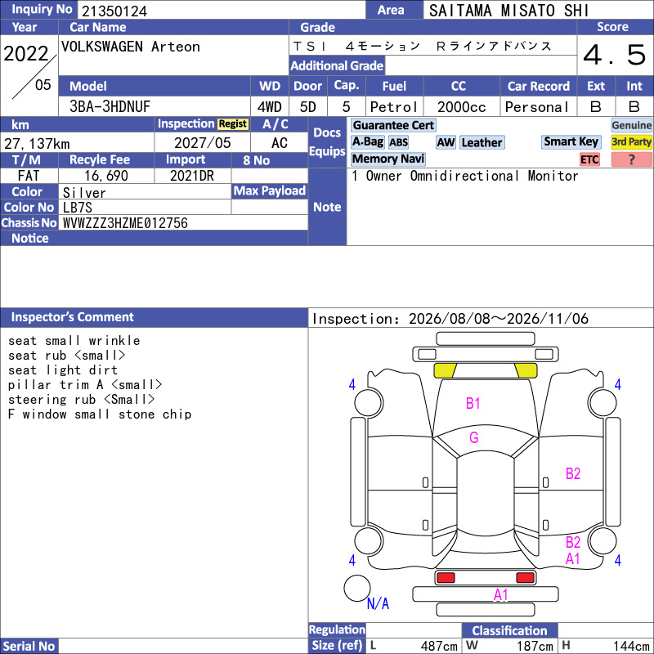Click the yellow right headlight on diagram
Image resolution: width=654 pixels, height=654 pixels.
point(526,370)
